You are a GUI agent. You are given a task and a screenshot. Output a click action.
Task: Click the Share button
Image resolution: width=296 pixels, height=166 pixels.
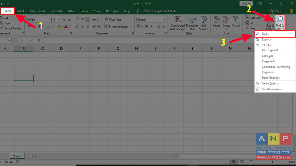(x=275, y=11)
